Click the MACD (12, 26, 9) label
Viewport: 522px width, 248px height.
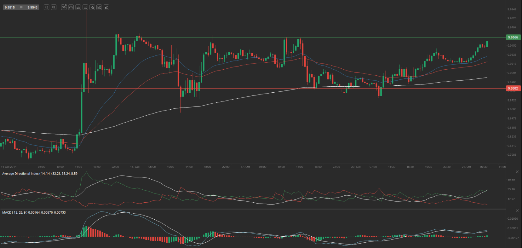pos(14,212)
